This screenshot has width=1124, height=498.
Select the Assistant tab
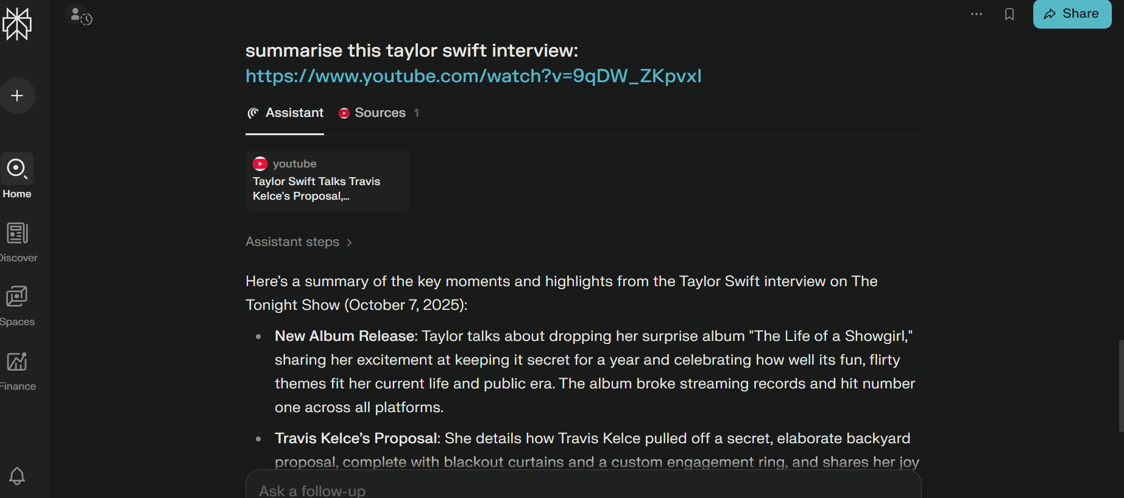tap(285, 113)
